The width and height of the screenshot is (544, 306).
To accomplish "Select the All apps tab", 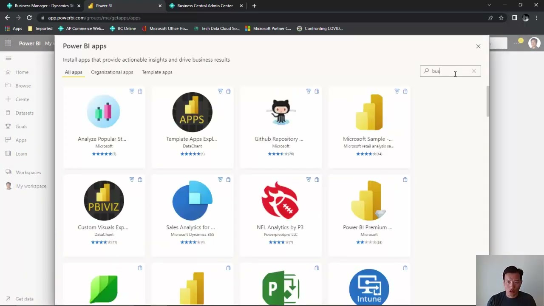I will [x=74, y=72].
